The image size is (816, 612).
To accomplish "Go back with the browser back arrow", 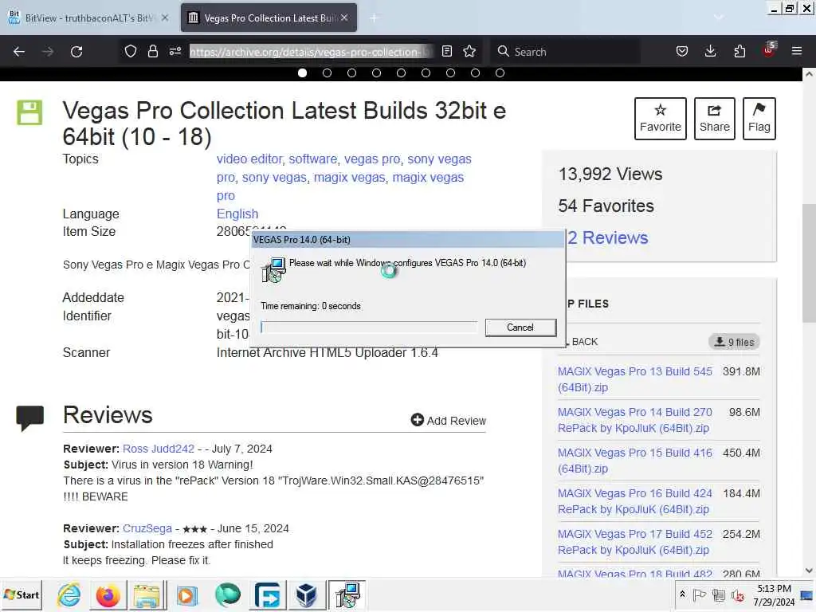I will 19,52.
